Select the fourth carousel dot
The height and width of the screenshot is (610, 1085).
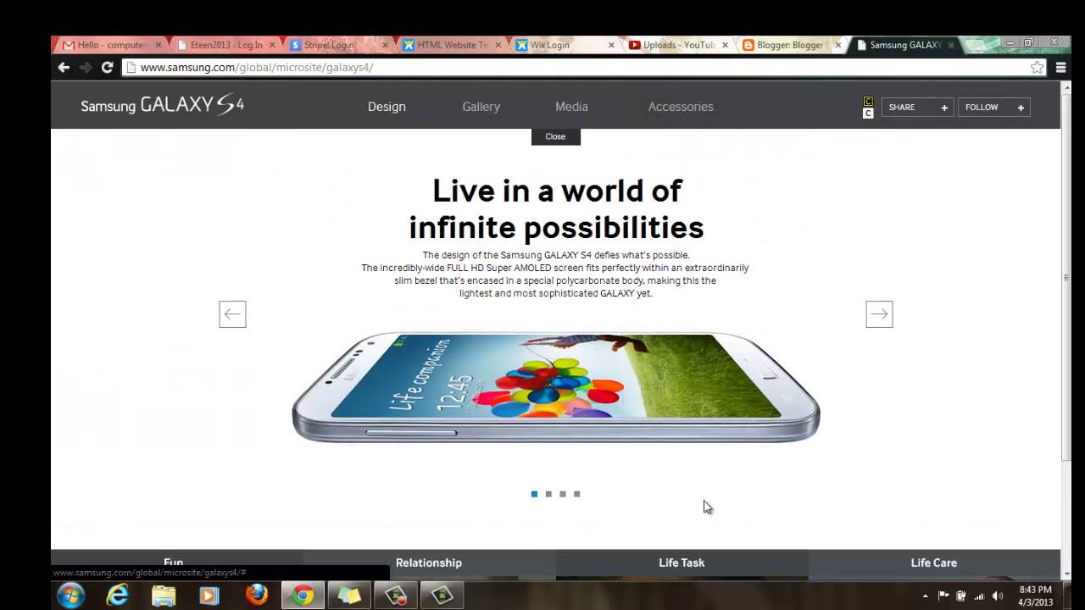pyautogui.click(x=577, y=494)
